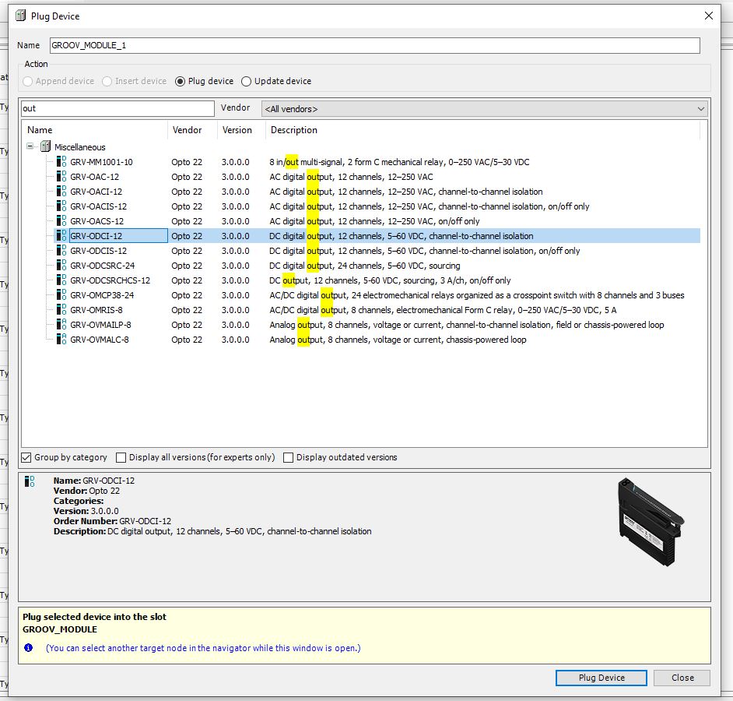Select GRV-ODCSRC-24 device row

(377, 266)
